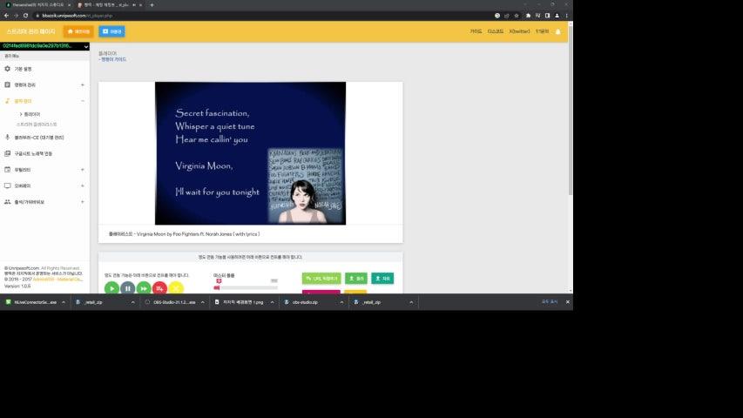Click the calendar sidebar menu icon
Screen dimensions: 743x418
pos(7,169)
